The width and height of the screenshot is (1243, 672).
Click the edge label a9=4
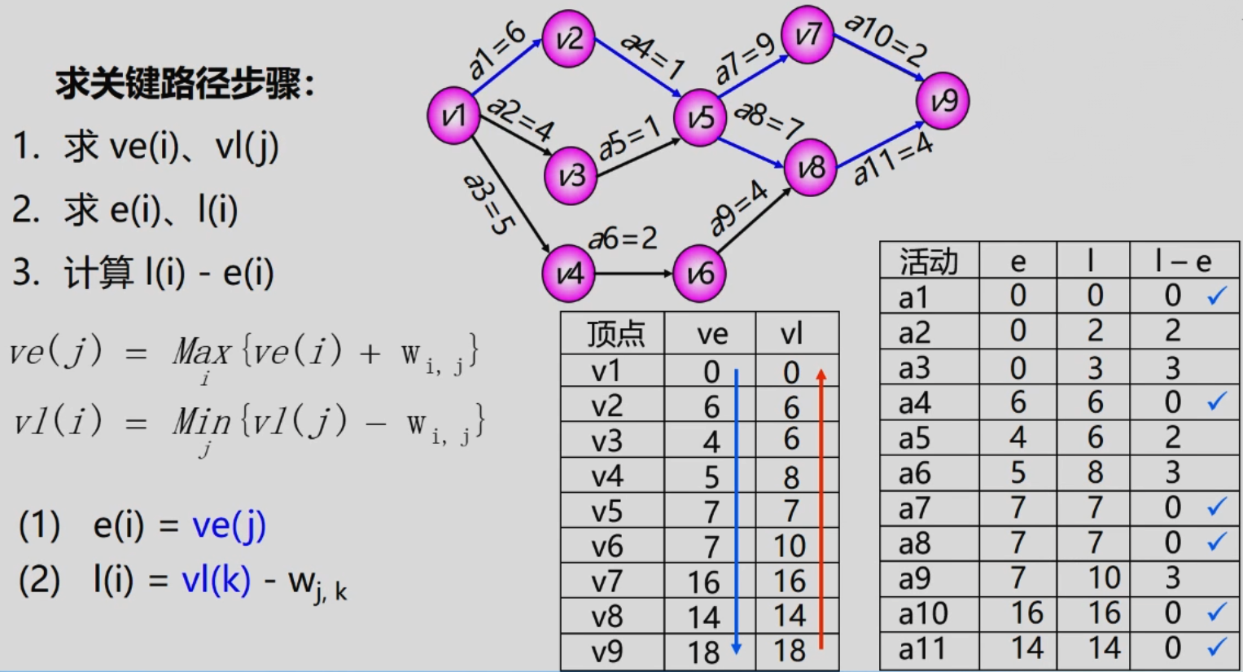(x=738, y=209)
